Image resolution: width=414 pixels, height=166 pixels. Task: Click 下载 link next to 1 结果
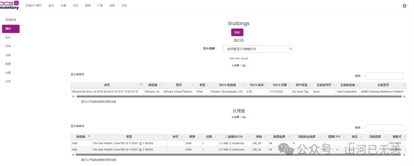[x=243, y=66]
